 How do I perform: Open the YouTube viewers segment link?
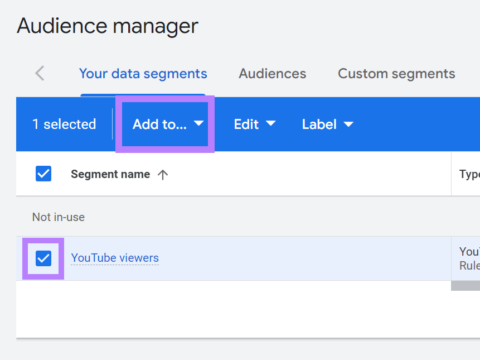pyautogui.click(x=115, y=258)
